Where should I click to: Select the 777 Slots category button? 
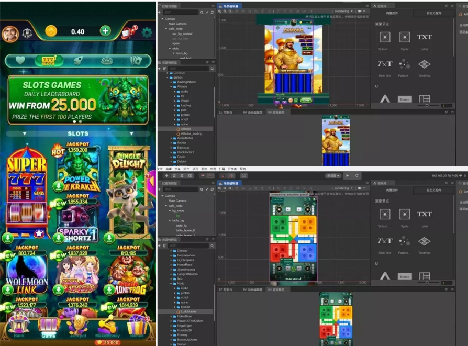click(x=48, y=61)
